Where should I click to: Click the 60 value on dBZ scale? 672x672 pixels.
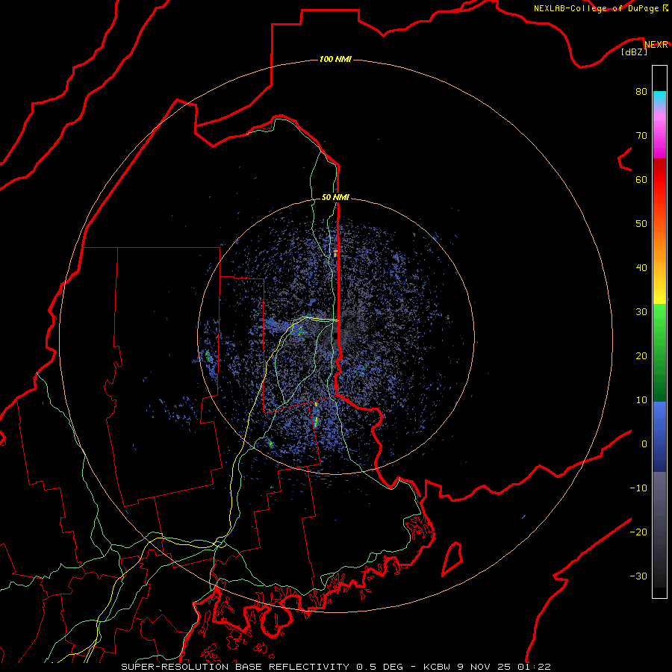click(641, 179)
